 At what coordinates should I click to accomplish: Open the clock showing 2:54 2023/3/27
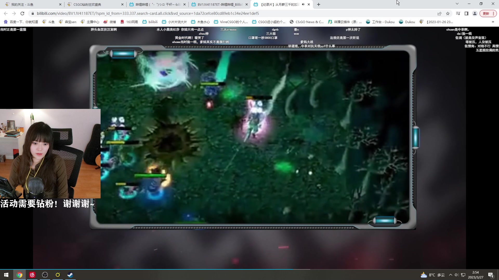point(476,275)
